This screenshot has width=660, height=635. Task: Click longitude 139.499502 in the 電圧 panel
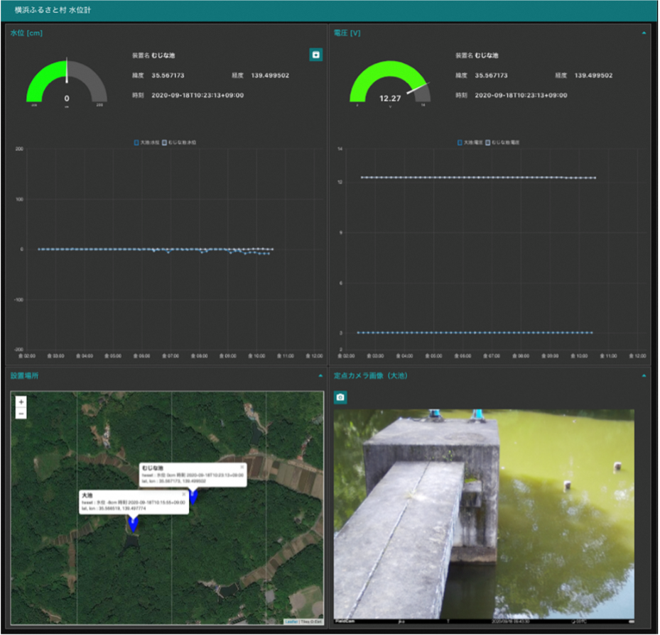click(593, 76)
